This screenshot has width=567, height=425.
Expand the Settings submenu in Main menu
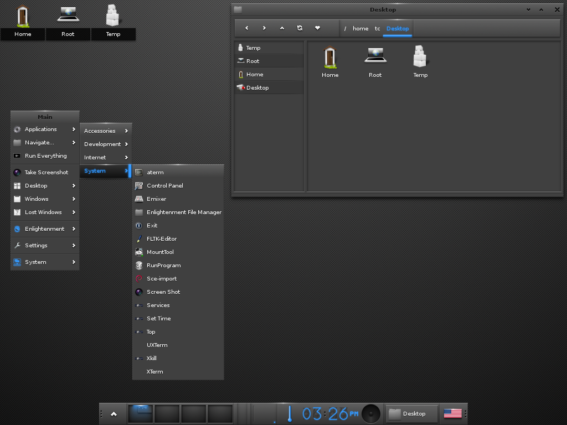pyautogui.click(x=45, y=246)
